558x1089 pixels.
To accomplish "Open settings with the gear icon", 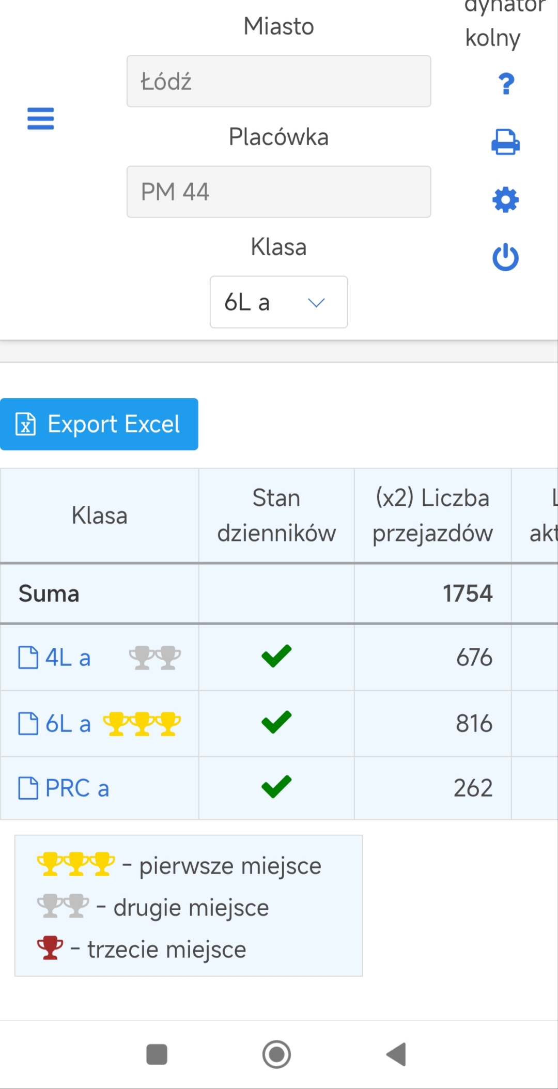I will [x=505, y=200].
